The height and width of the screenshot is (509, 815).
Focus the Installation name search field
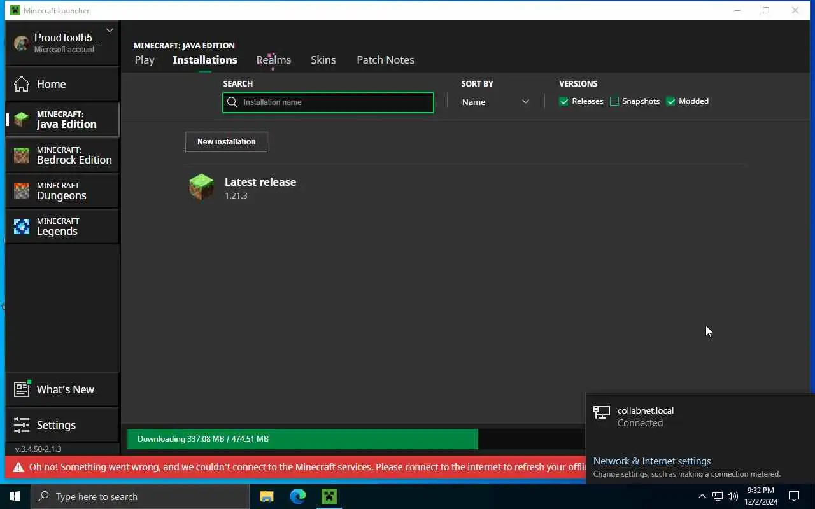[x=328, y=102]
